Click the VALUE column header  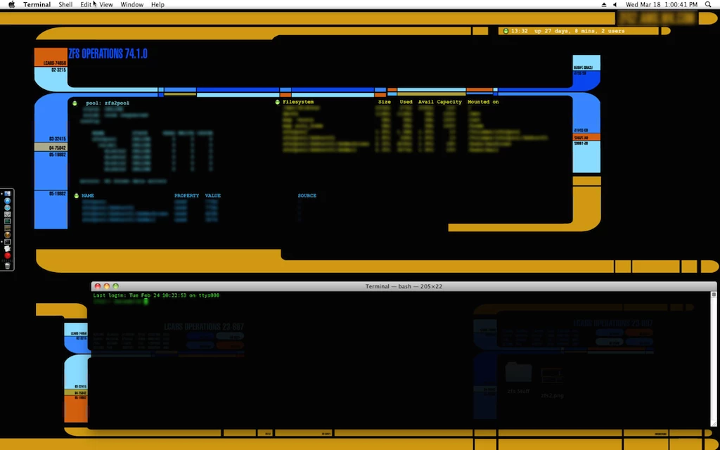click(213, 195)
